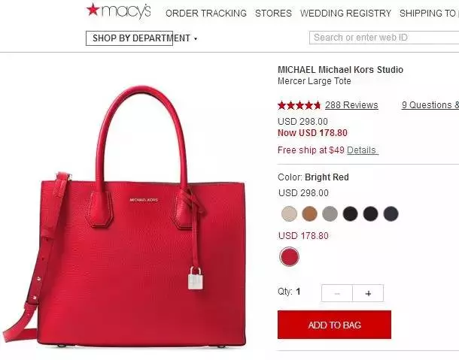Image resolution: width=459 pixels, height=360 pixels.
Task: Select the gray color swatch
Action: tap(330, 213)
